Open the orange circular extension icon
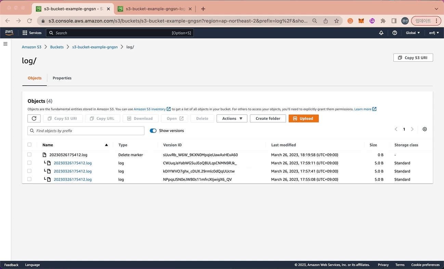The height and width of the screenshot is (269, 444). click(350, 21)
